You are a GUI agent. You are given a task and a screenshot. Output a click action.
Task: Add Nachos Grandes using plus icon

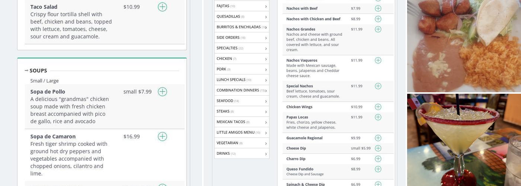[378, 29]
